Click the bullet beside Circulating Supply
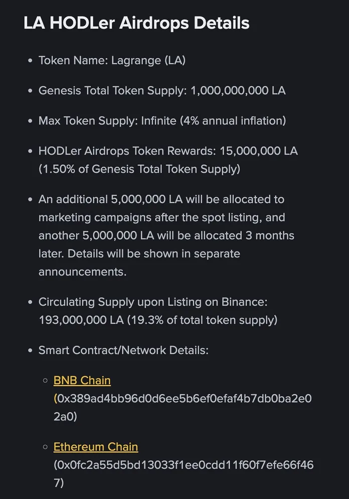This screenshot has width=349, height=499. pyautogui.click(x=30, y=302)
